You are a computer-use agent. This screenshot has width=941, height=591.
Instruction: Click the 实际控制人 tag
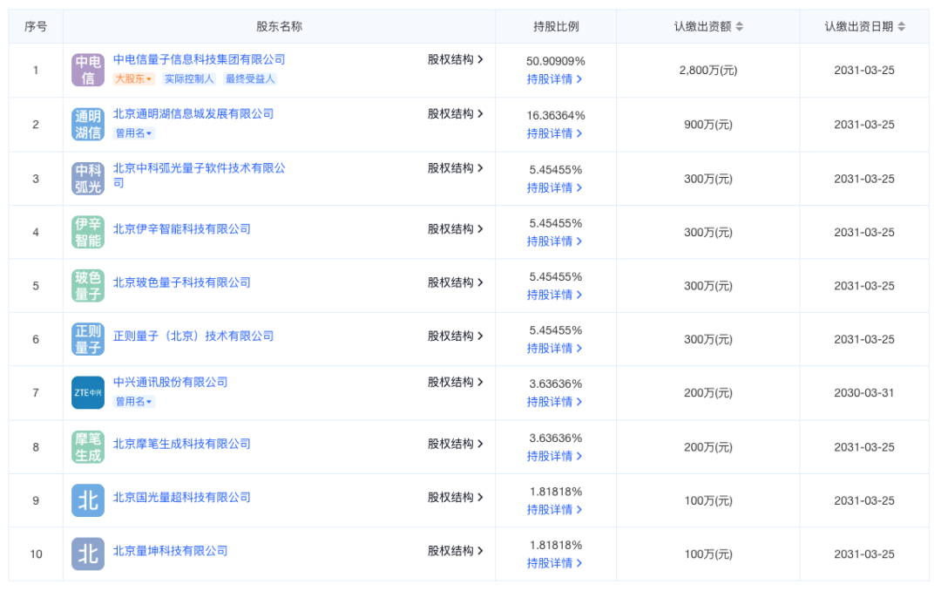[189, 78]
